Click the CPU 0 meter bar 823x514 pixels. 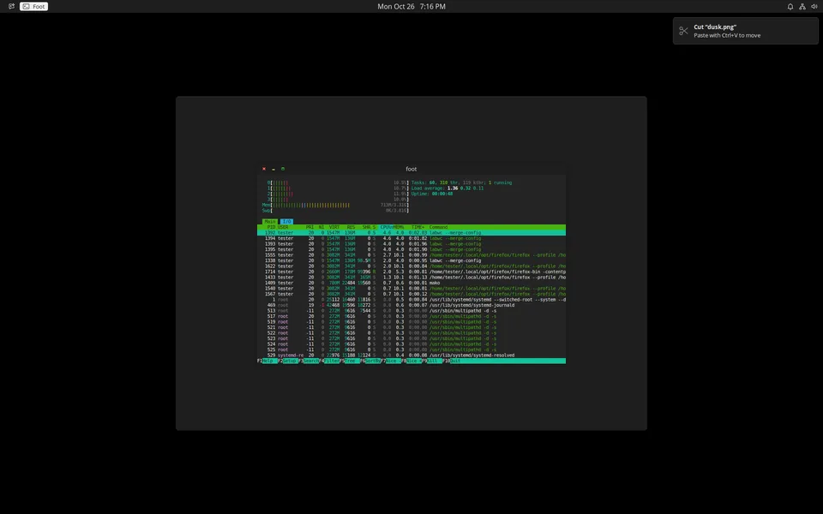(x=338, y=182)
